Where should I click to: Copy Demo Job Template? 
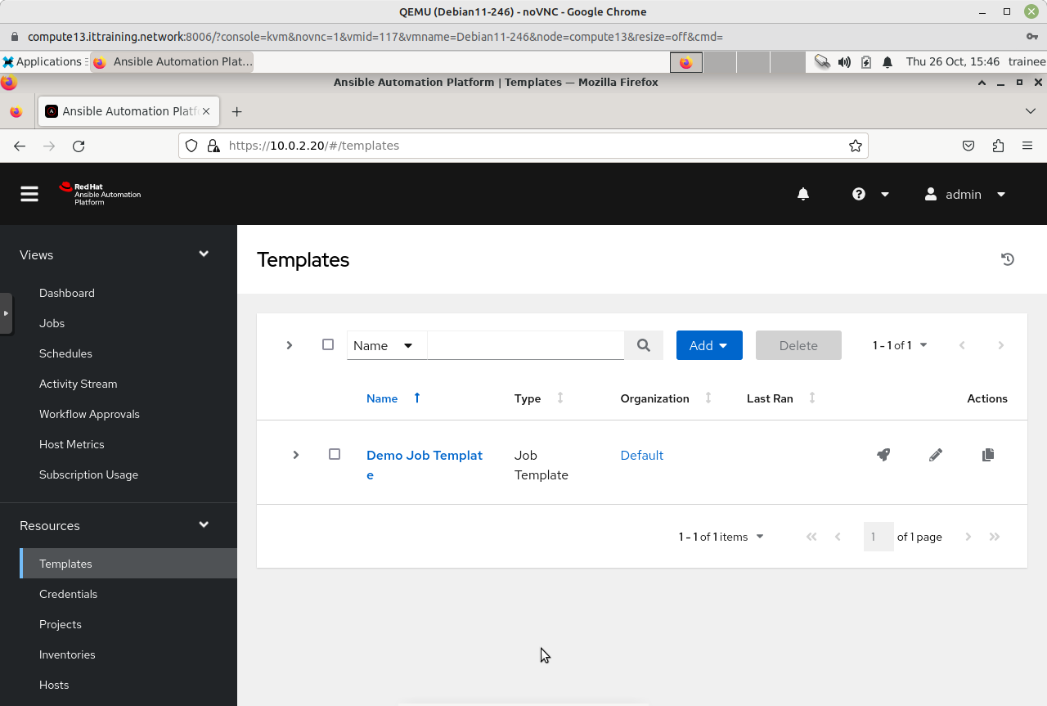(988, 455)
